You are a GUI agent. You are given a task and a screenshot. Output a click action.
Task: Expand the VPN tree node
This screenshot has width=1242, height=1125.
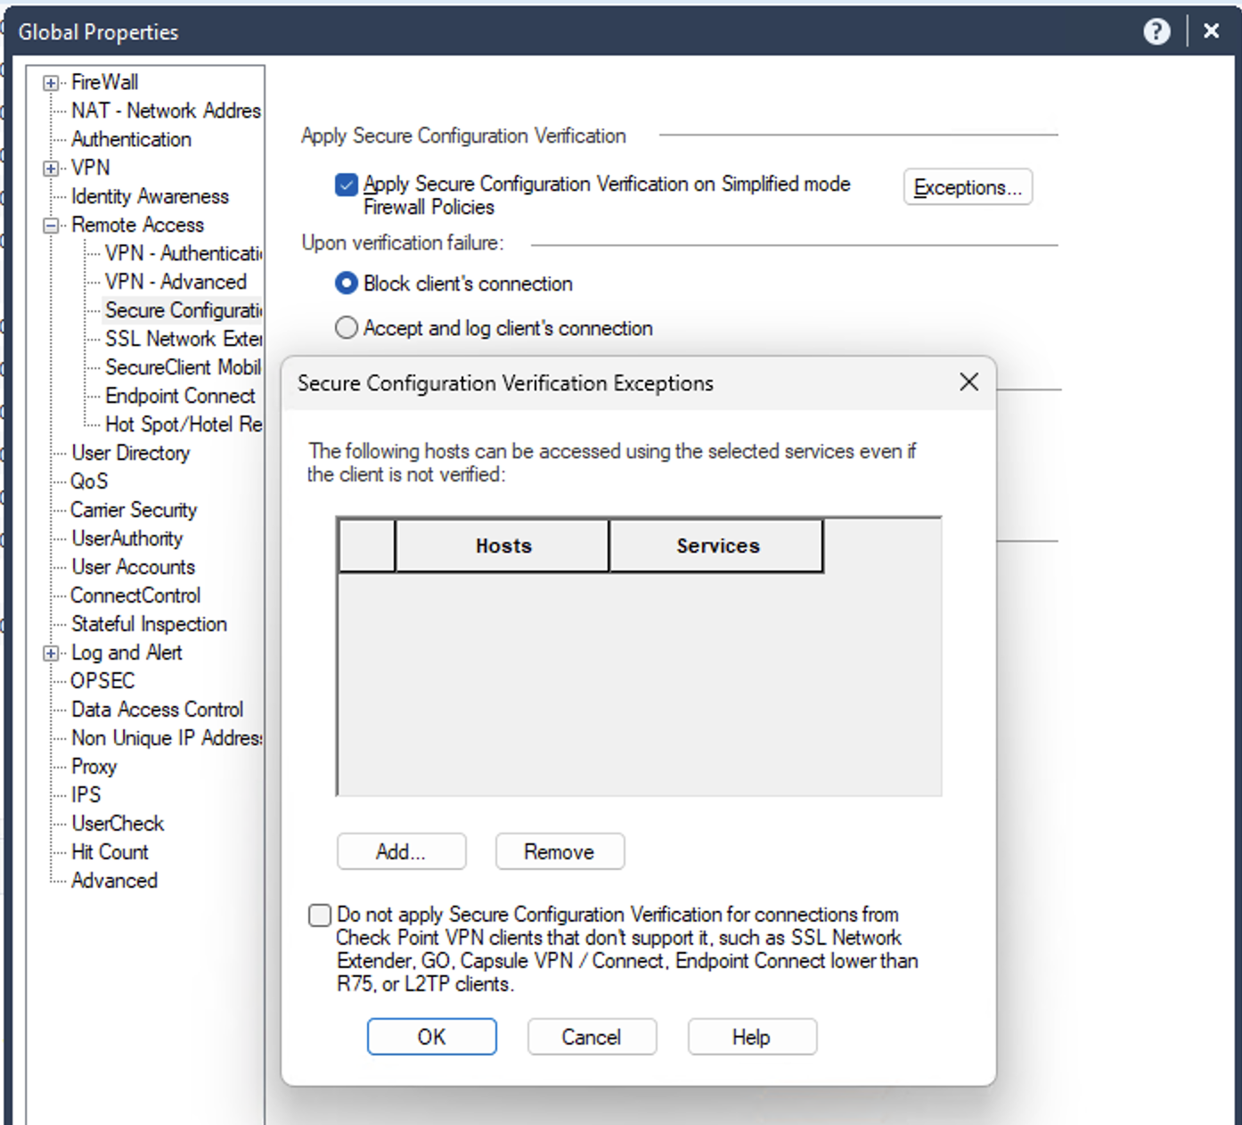[52, 168]
